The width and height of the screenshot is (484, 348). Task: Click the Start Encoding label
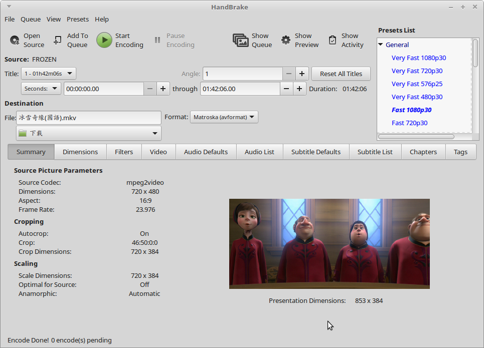click(129, 41)
